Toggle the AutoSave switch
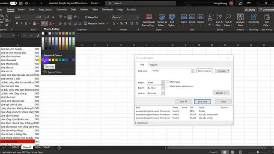 [x=13, y=3]
